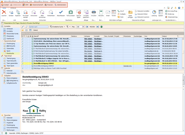
Task: Click Dokument linken button
Action: (x=141, y=14)
